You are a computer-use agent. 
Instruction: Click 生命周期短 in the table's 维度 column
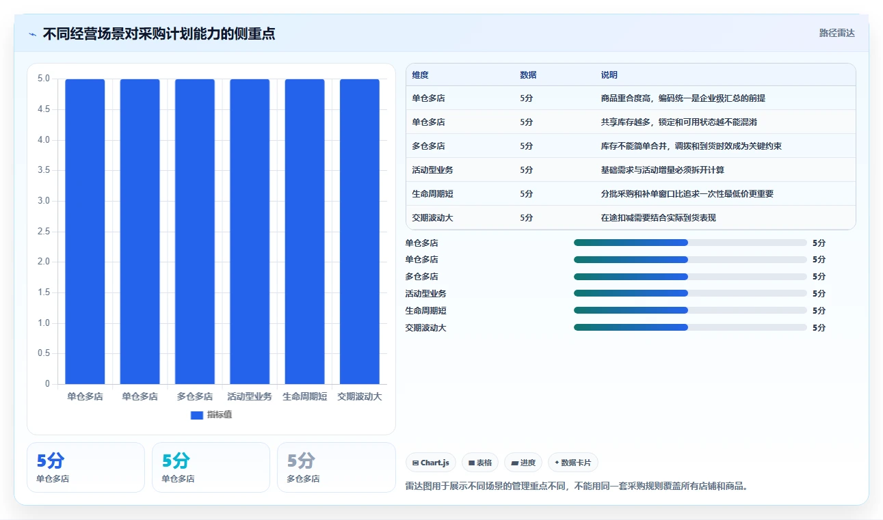(433, 194)
